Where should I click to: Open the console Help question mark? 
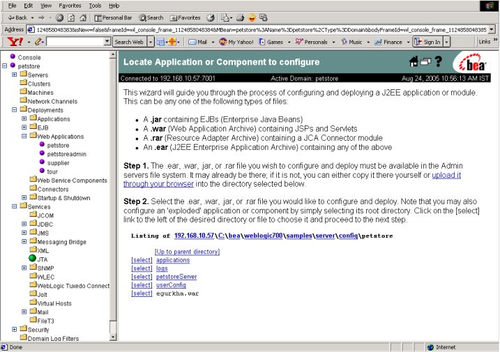(x=439, y=61)
